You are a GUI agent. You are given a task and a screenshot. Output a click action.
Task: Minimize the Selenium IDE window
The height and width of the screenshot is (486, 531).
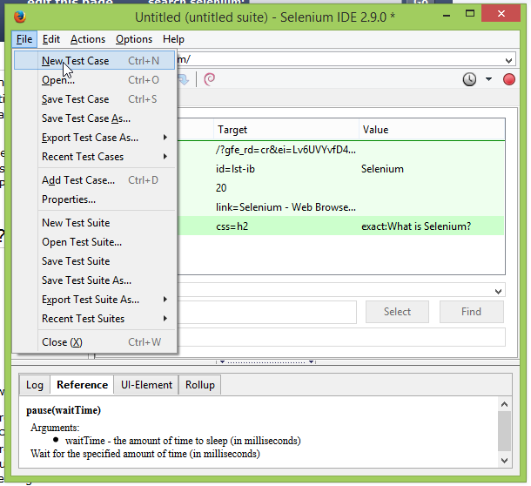coord(447,16)
